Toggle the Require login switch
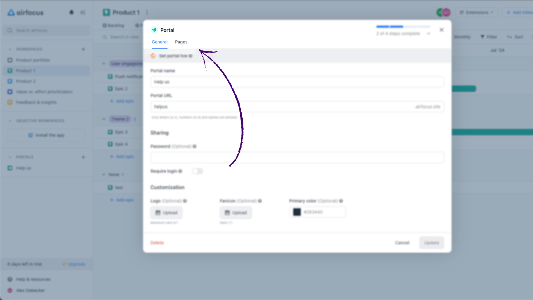Screen dimensions: 533x300 [x=197, y=171]
